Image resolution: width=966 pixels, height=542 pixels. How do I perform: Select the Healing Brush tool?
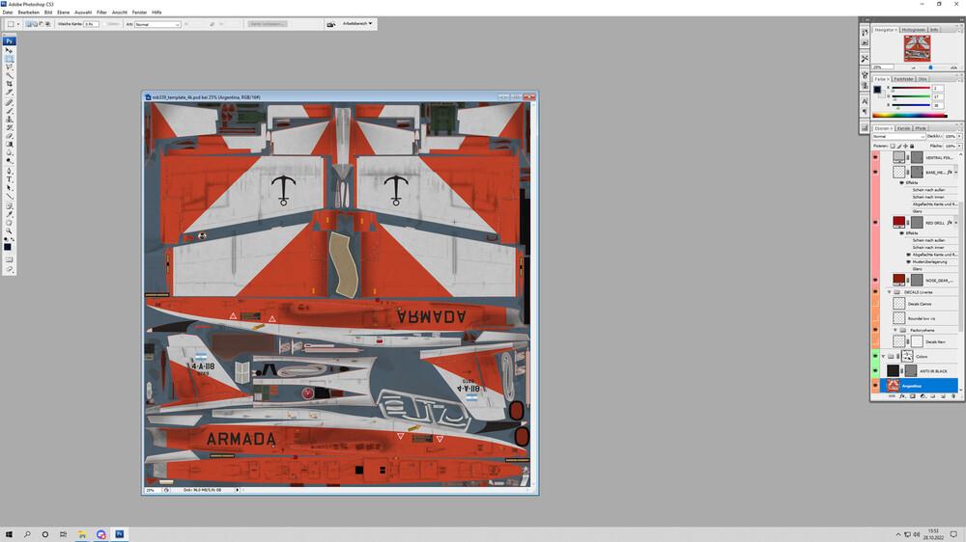pyautogui.click(x=9, y=103)
